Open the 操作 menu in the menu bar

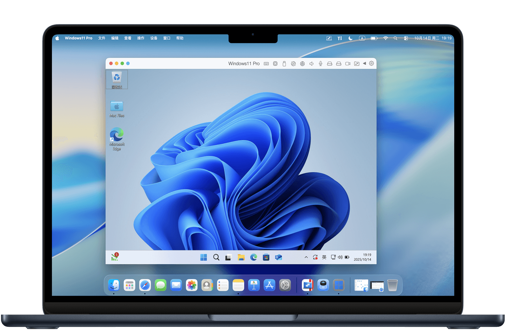tap(141, 38)
